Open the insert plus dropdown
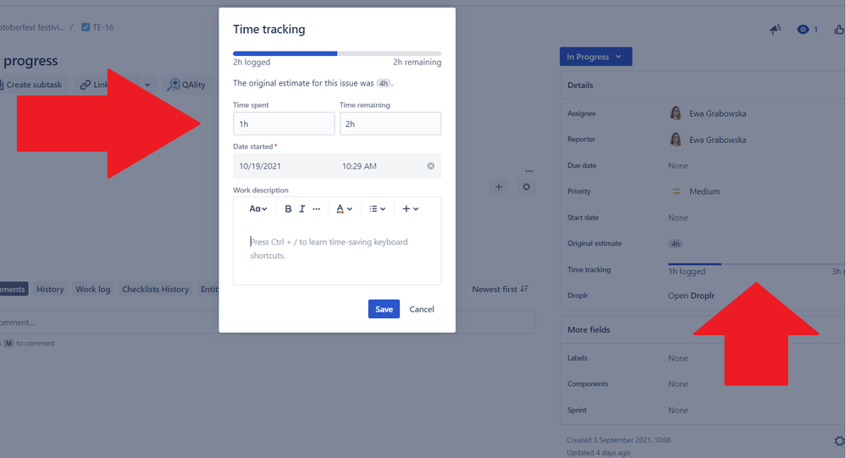The width and height of the screenshot is (846, 458). pos(411,209)
